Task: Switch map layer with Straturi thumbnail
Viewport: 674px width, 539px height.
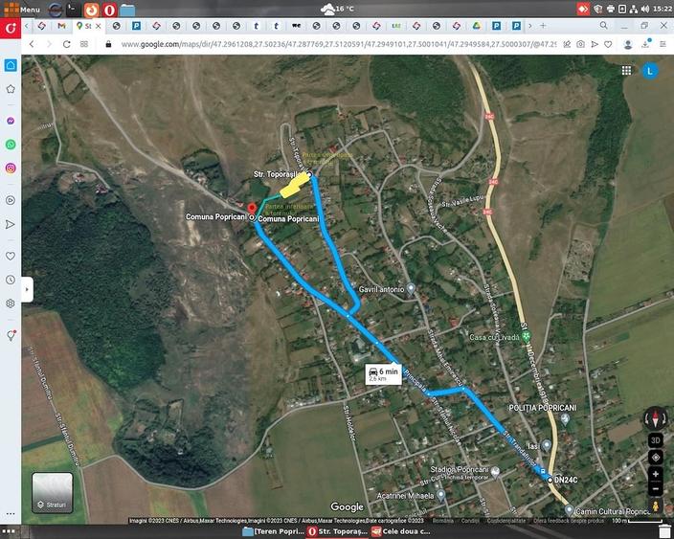Action: point(52,493)
